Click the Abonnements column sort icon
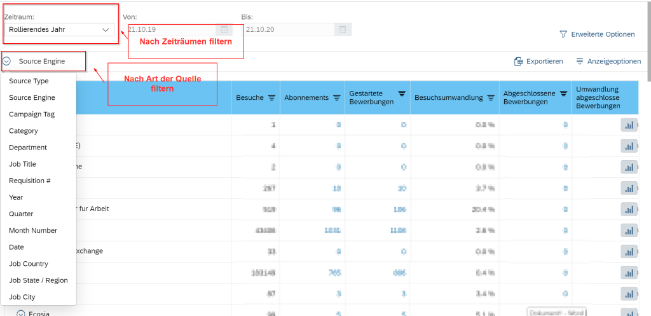The width and height of the screenshot is (651, 316). click(337, 98)
